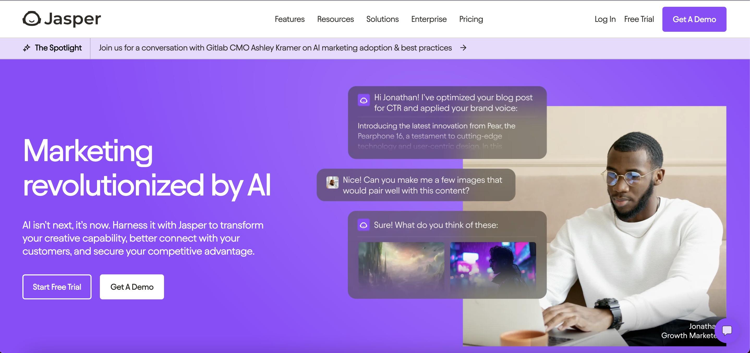The width and height of the screenshot is (750, 353).
Task: Click Jasper bot icon beside Hi Jonathan message
Action: (364, 100)
